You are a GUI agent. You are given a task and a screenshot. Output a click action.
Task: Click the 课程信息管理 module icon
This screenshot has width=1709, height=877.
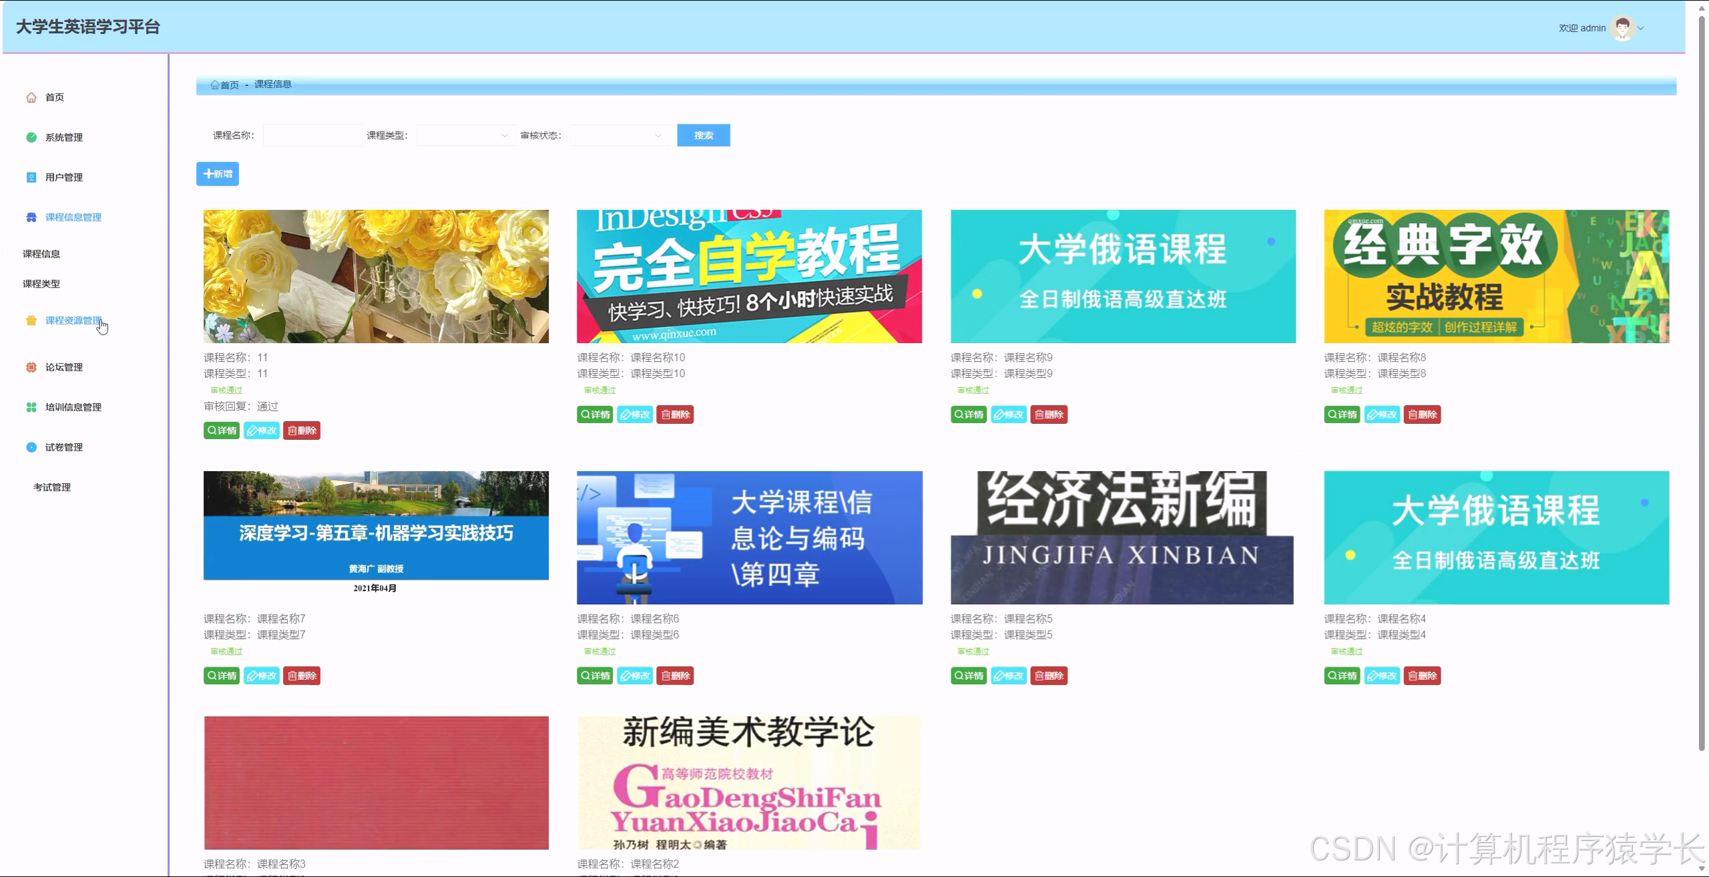31,217
